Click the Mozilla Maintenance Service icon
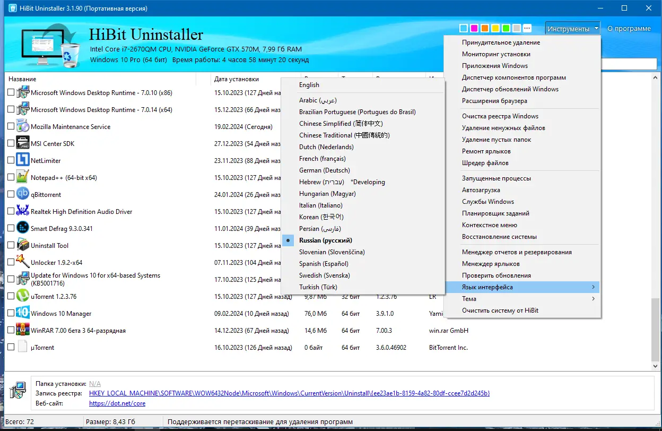662x431 pixels. tap(22, 126)
